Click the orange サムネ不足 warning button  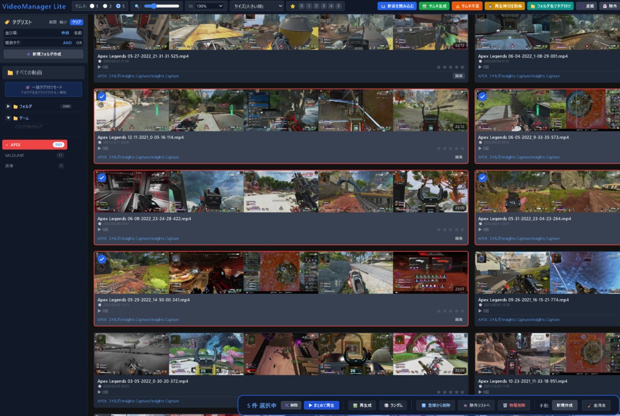pyautogui.click(x=467, y=6)
